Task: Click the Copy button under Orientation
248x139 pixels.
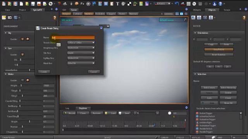Action: click(x=211, y=44)
